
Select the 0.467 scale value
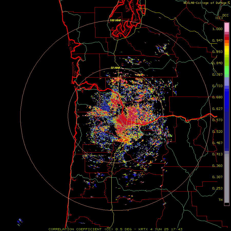click(217, 143)
